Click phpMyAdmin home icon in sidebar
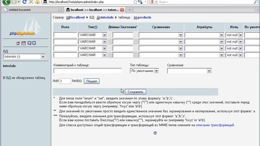Image resolution: width=260 pixels, height=146 pixels. pos(18,43)
